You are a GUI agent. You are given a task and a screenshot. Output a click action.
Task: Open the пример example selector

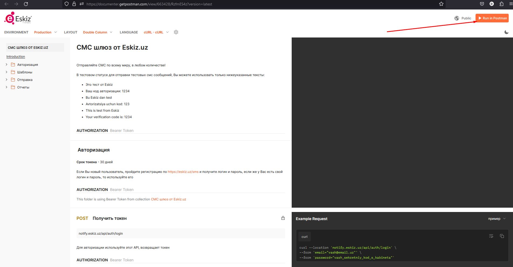[x=497, y=219]
